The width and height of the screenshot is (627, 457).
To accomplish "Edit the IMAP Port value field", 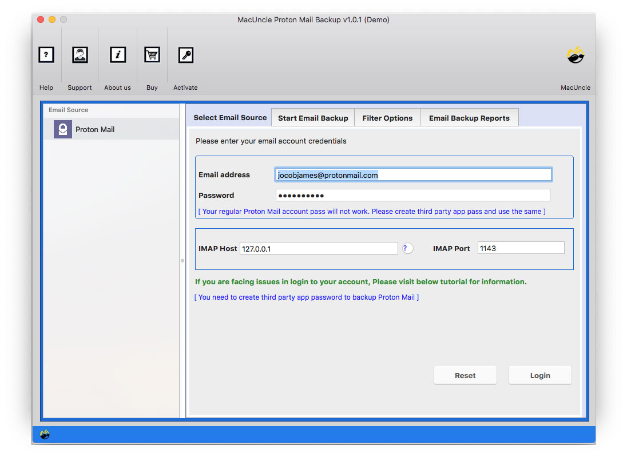I will (x=521, y=247).
